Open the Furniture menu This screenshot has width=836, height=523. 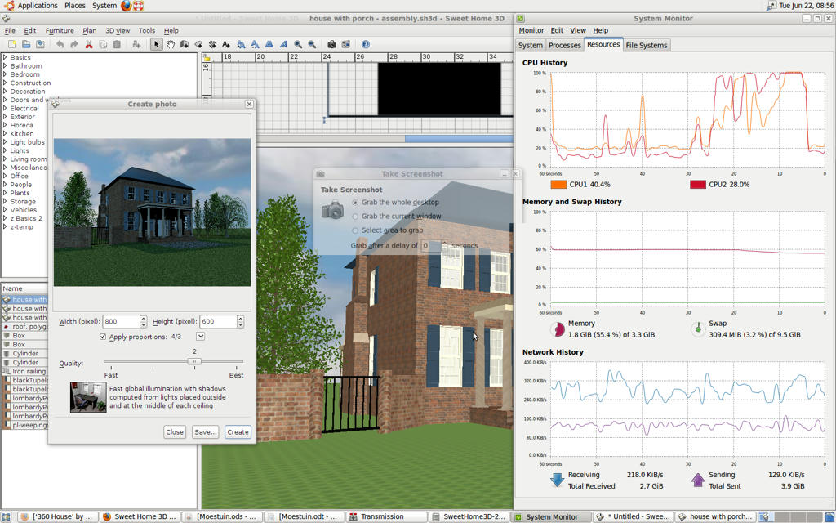(x=60, y=30)
